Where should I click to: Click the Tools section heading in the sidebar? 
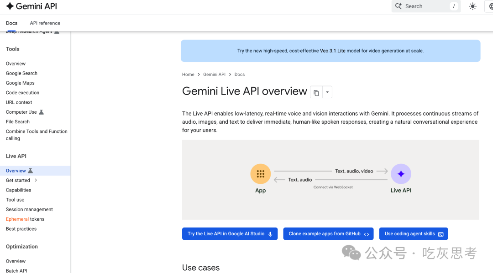click(x=13, y=49)
